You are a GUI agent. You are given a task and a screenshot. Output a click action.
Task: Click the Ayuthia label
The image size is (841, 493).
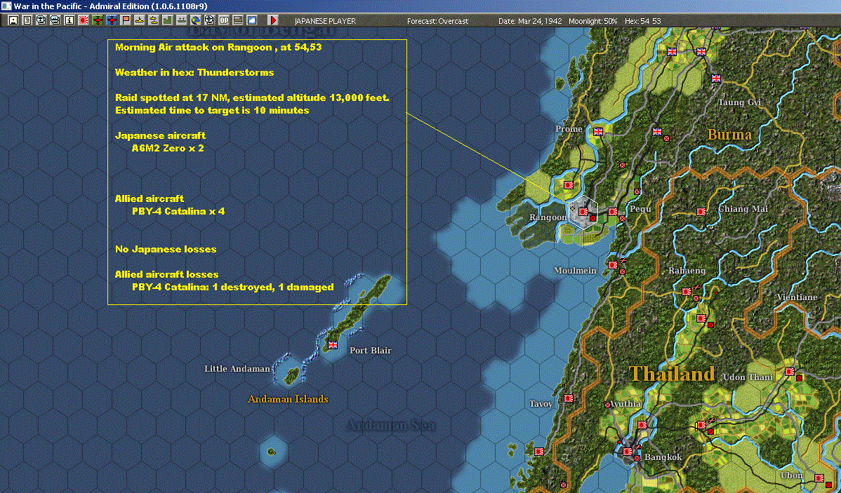(x=625, y=404)
